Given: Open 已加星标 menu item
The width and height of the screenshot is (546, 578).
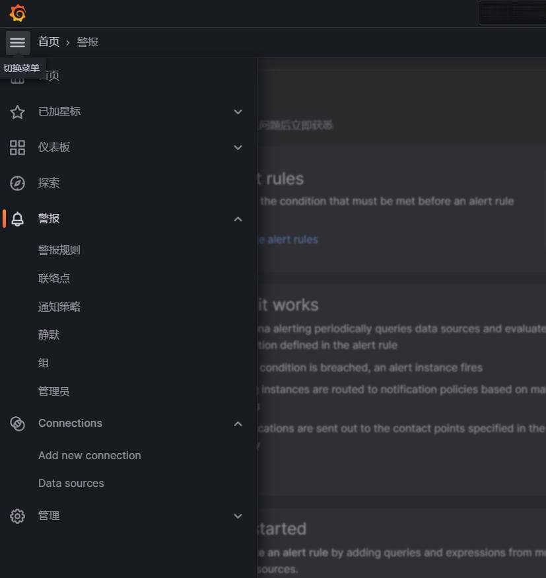Looking at the screenshot, I should tap(59, 112).
